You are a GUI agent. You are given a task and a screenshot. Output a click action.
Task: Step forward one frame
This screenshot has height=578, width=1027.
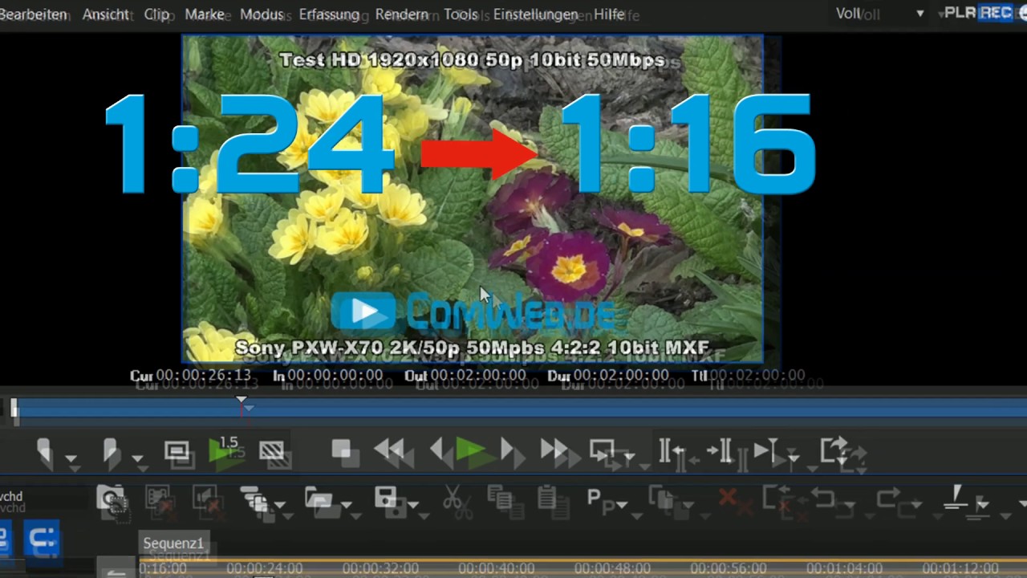[x=508, y=450]
